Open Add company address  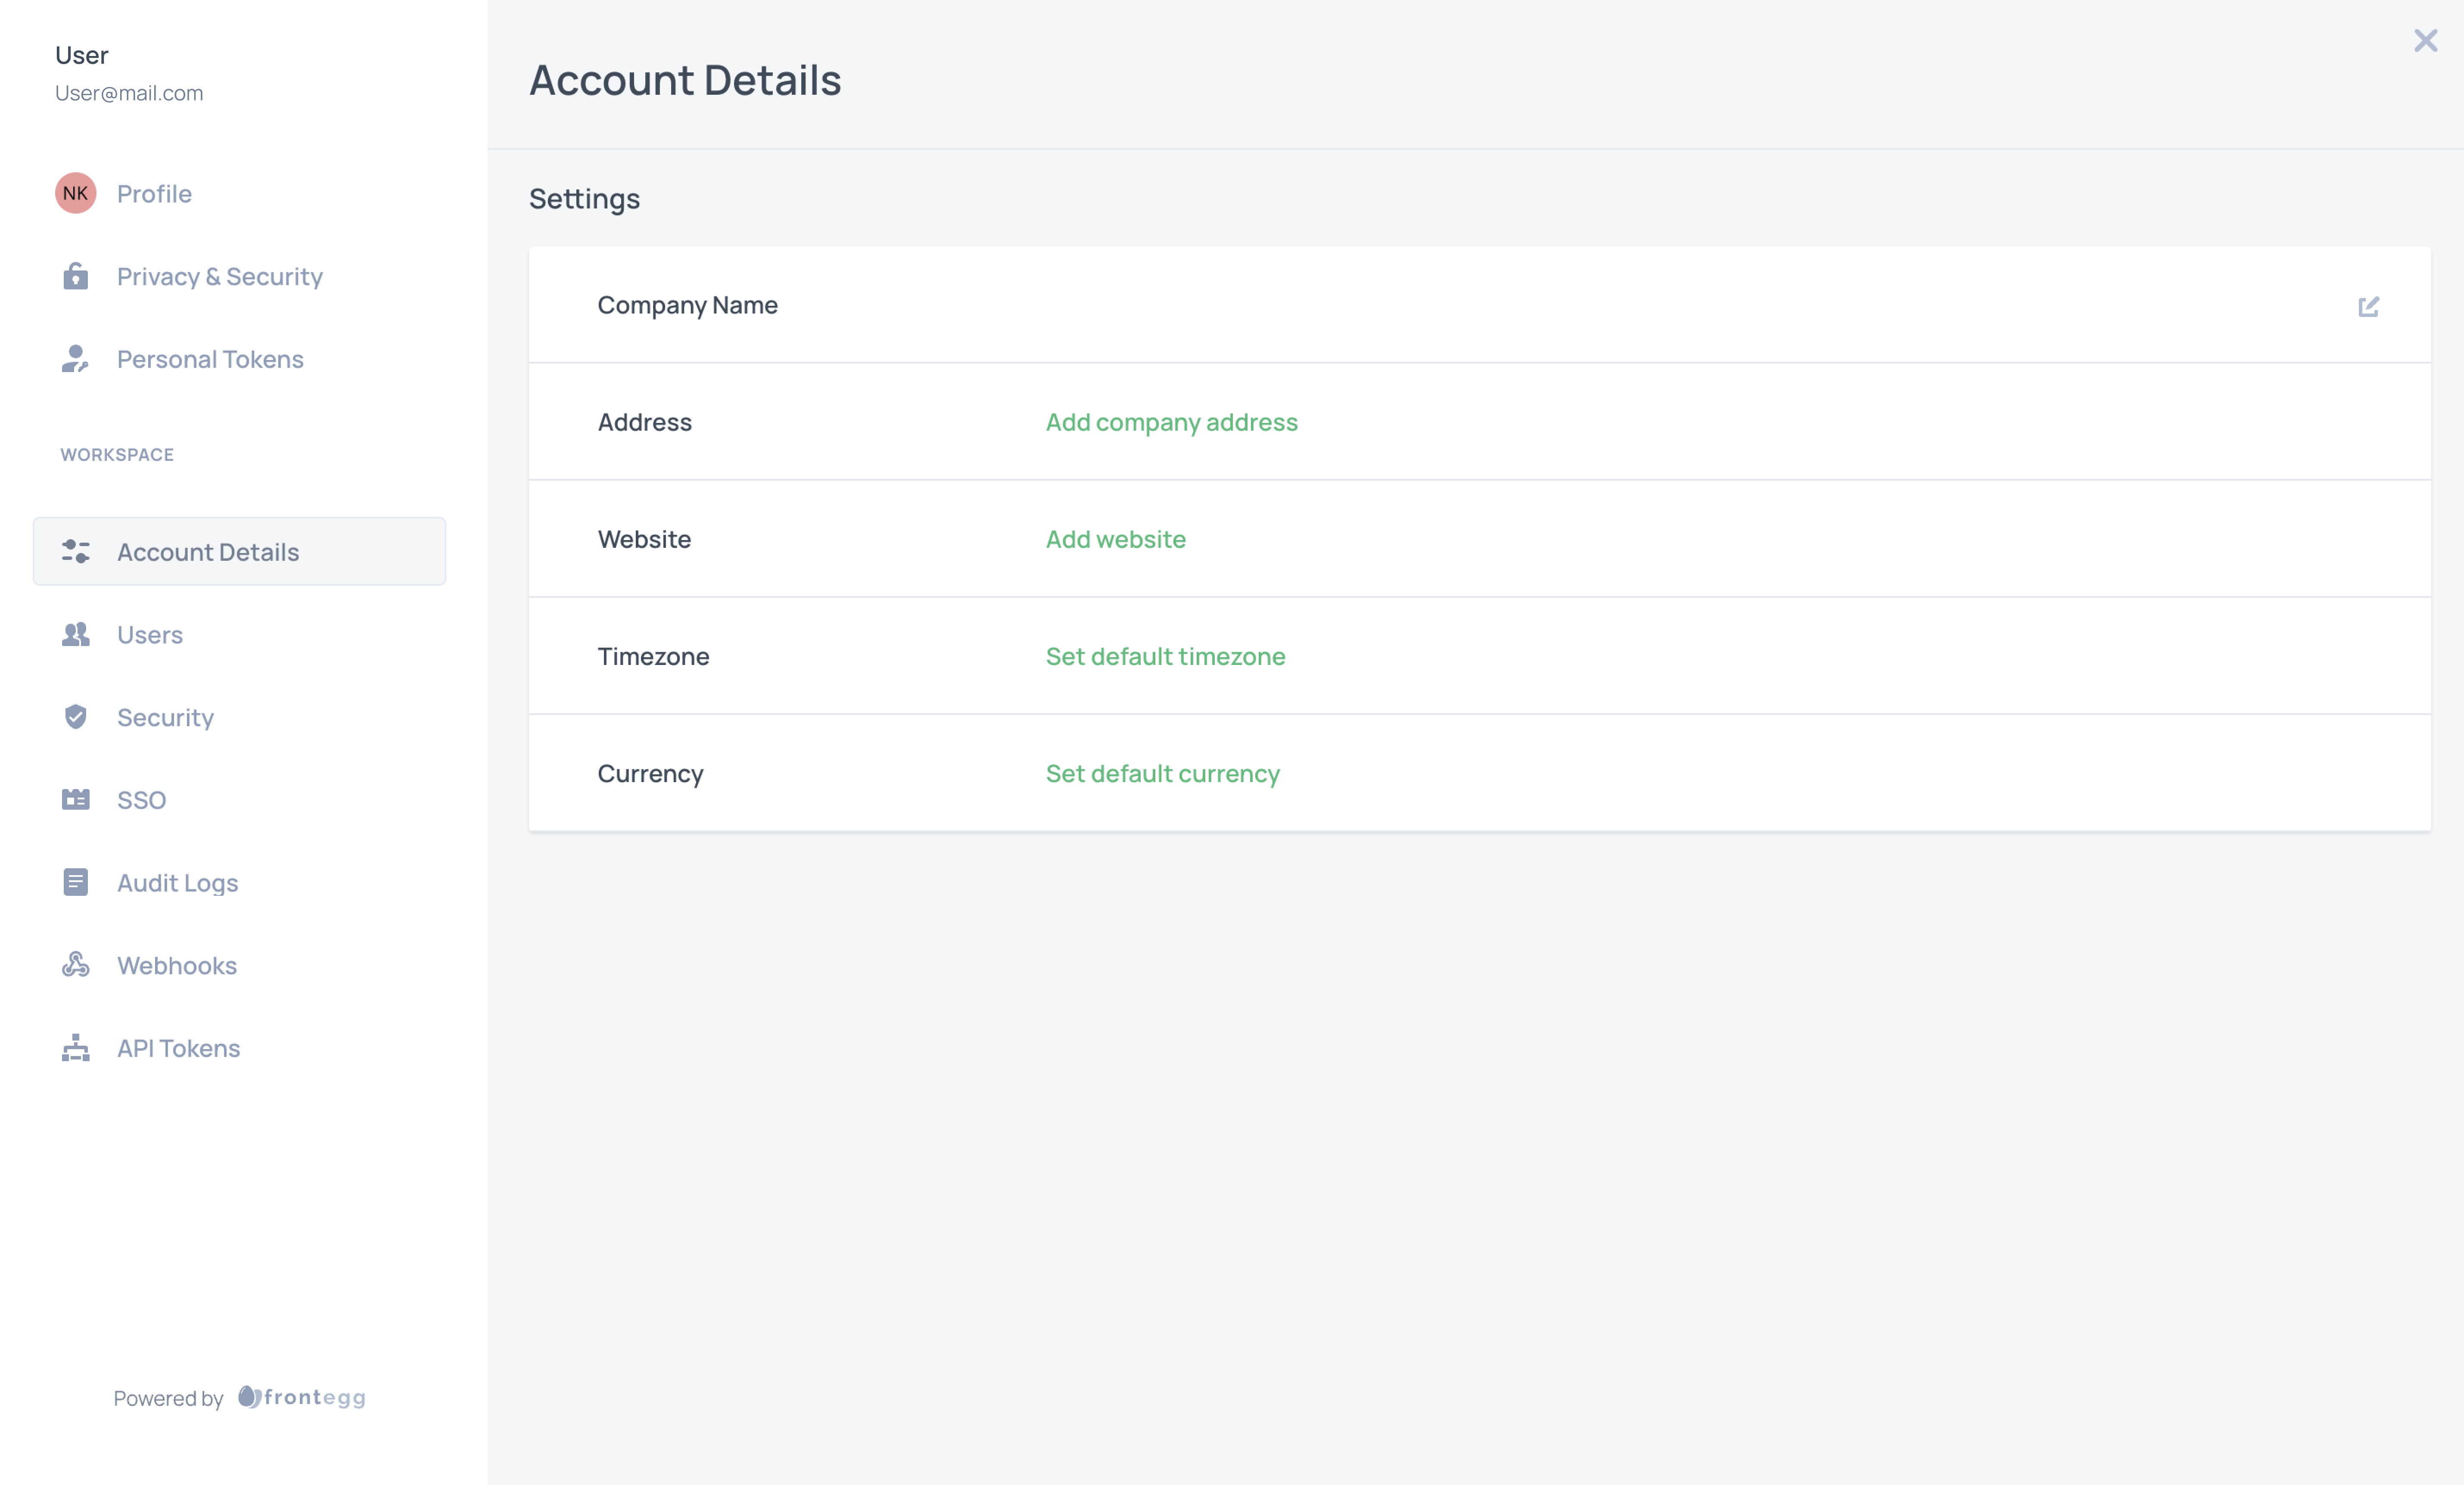pos(1171,422)
